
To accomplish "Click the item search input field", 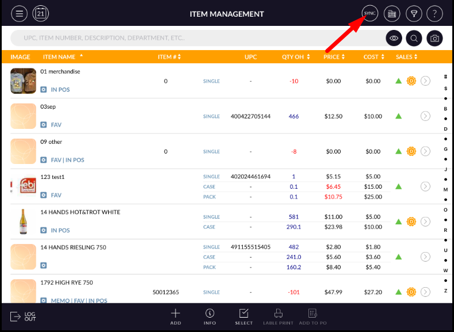I will tap(196, 39).
